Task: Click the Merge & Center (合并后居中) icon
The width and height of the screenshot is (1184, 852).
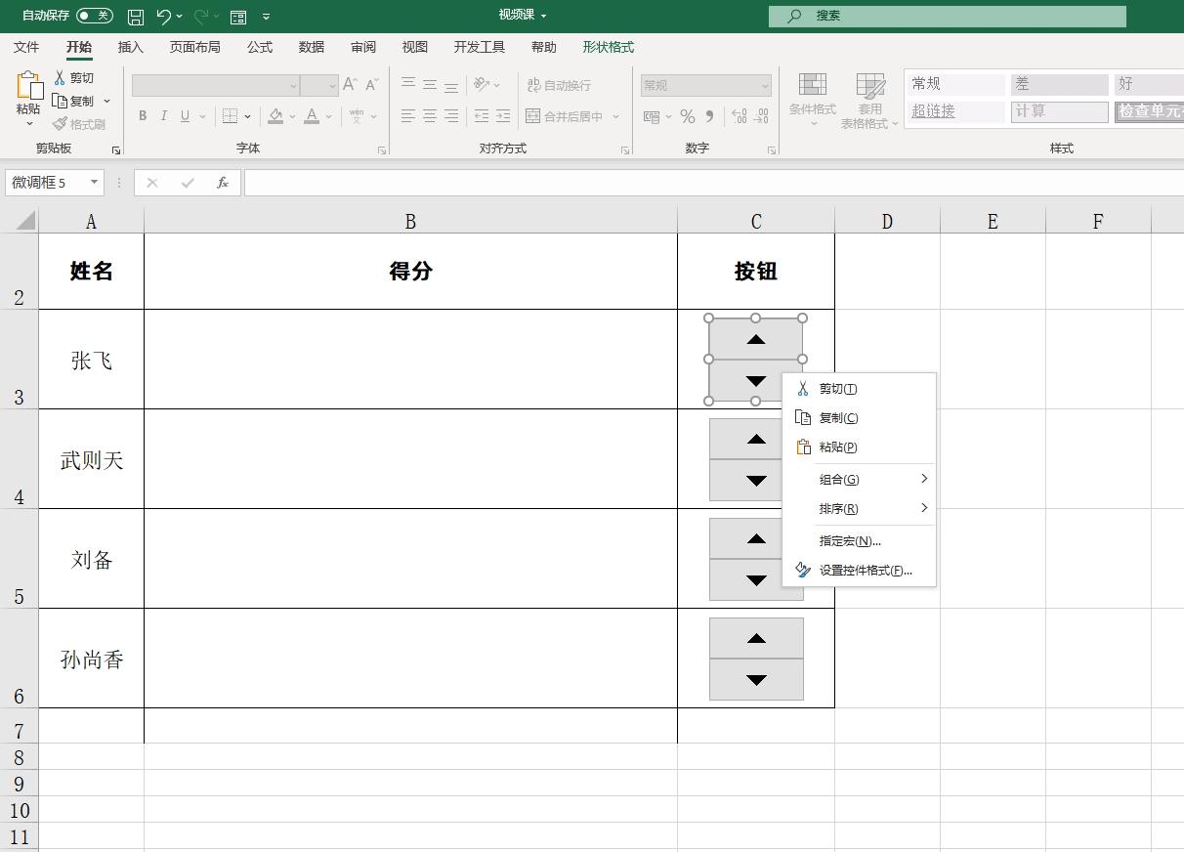Action: [567, 116]
